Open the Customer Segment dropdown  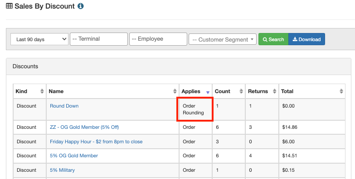tap(223, 39)
